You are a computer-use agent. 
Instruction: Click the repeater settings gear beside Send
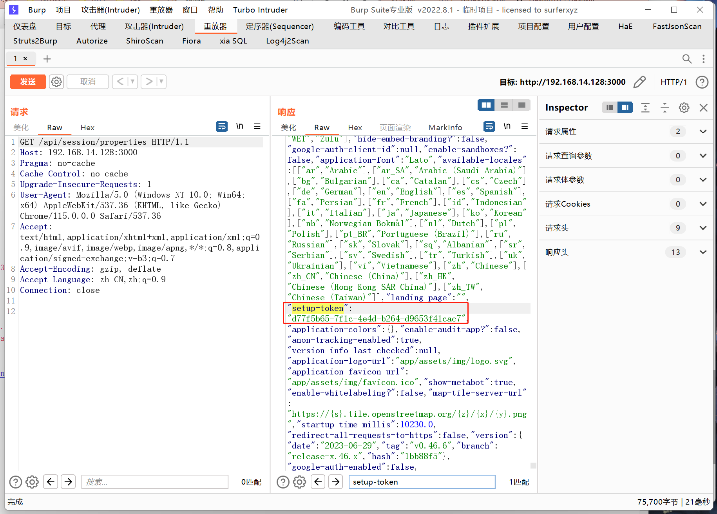pos(56,82)
